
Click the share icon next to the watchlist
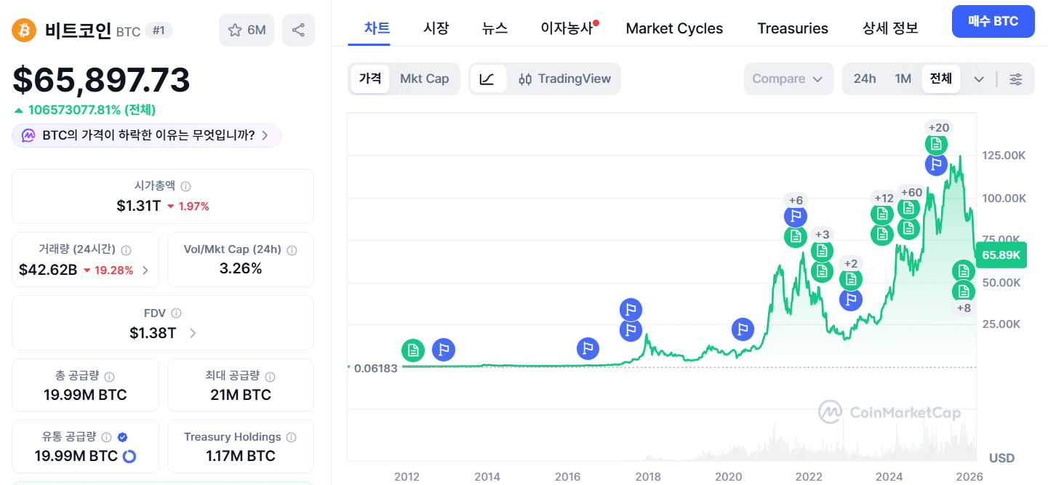point(298,30)
